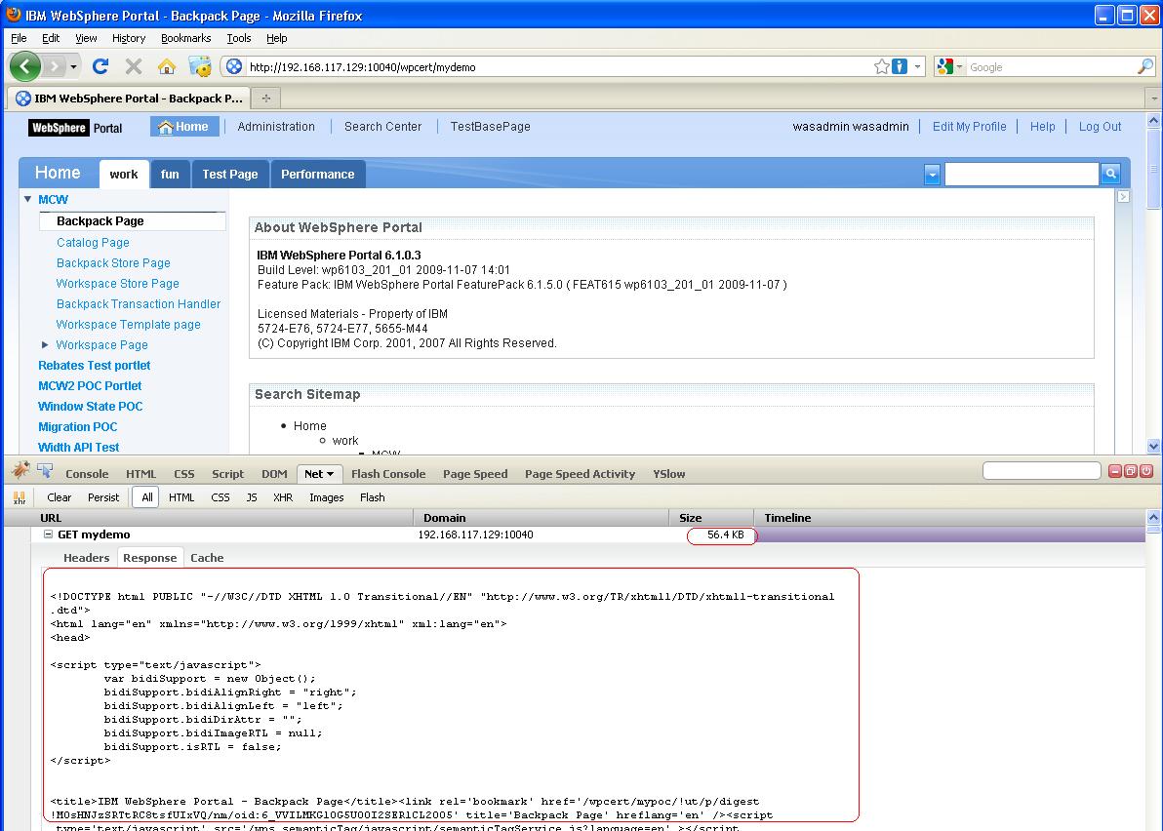Activate Firebug inspect element pointer icon
The image size is (1163, 831).
coord(45,471)
